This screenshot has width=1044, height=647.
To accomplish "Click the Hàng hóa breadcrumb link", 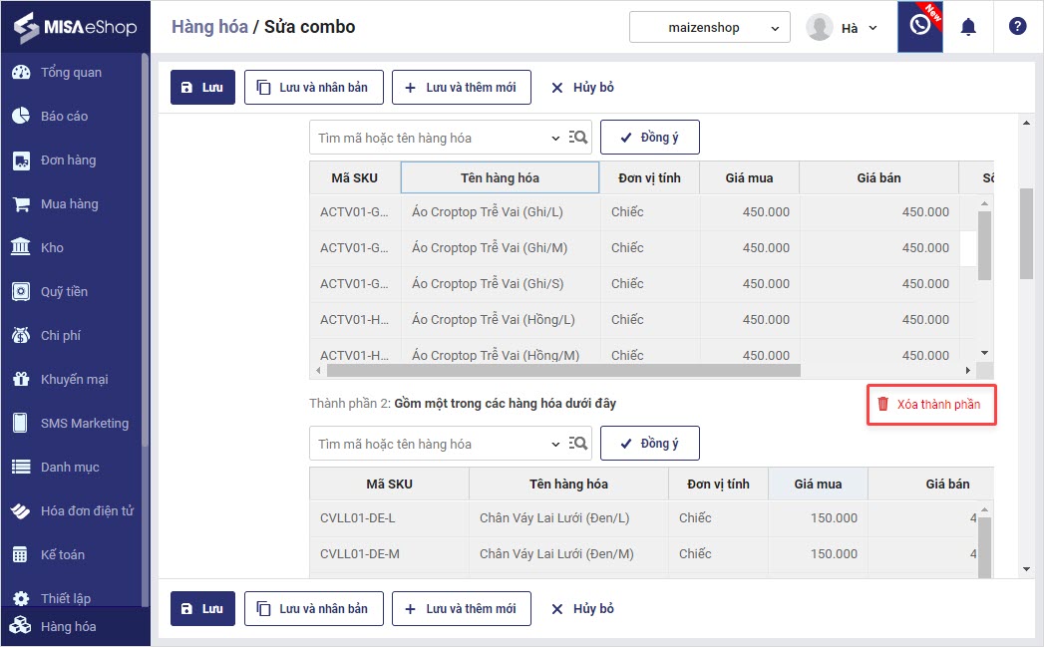I will pyautogui.click(x=209, y=27).
